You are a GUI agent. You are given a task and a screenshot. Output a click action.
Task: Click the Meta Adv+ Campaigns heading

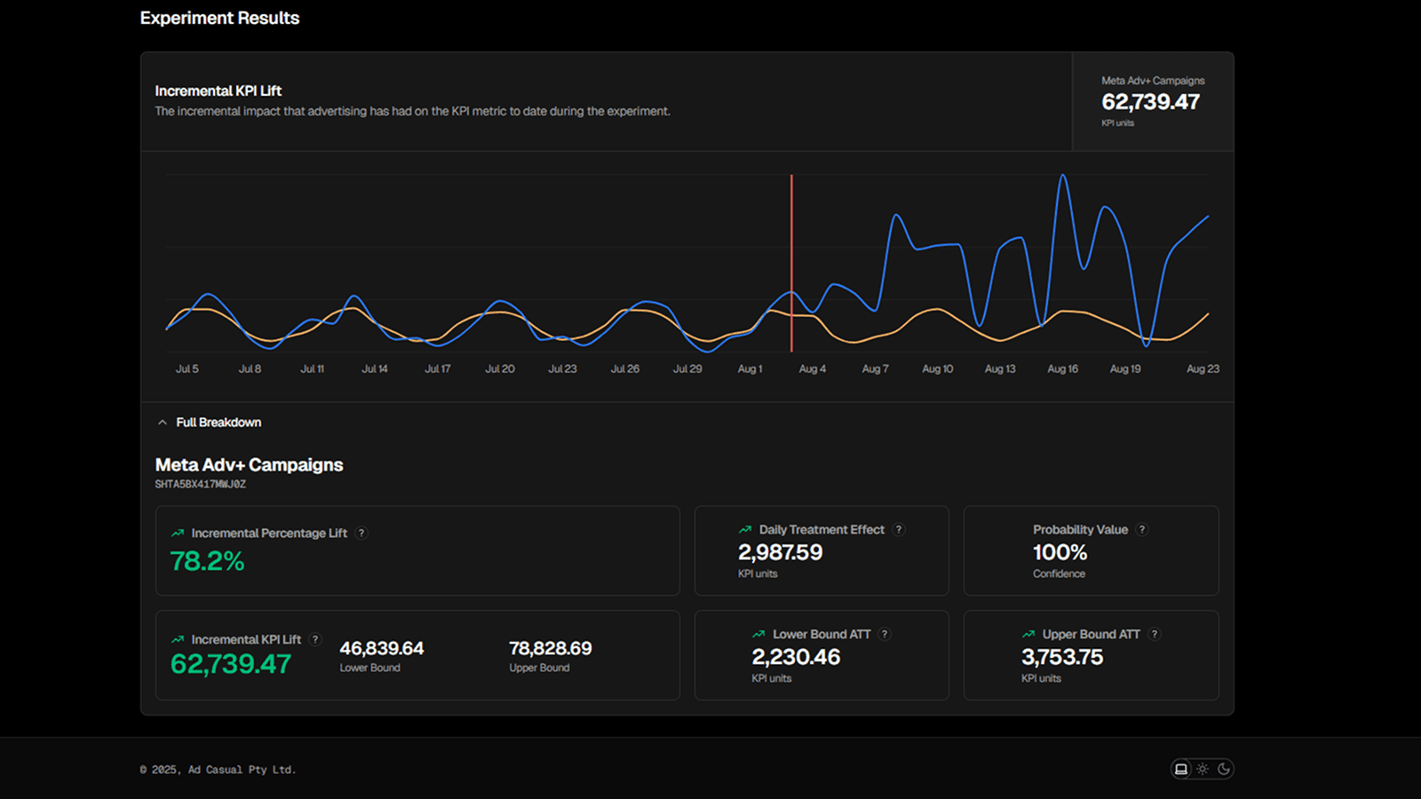(249, 465)
